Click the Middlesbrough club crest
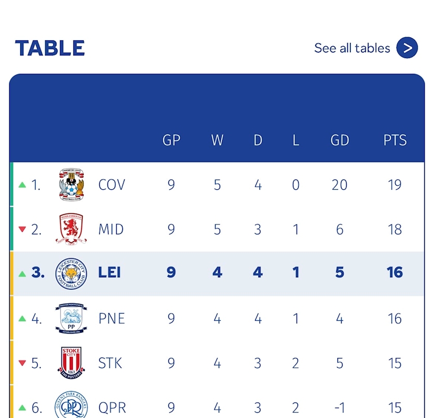This screenshot has height=418, width=434. pos(71,229)
